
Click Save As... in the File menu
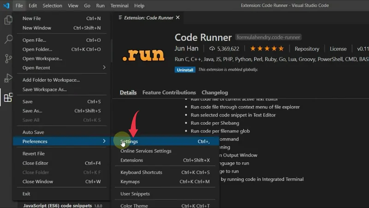32,111
